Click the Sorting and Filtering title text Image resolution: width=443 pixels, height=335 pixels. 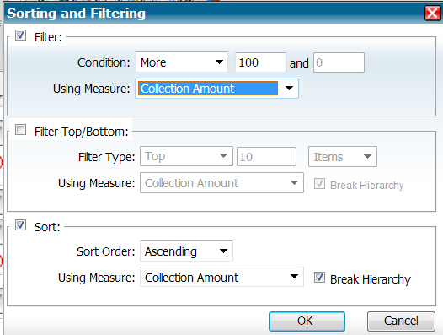coord(77,14)
